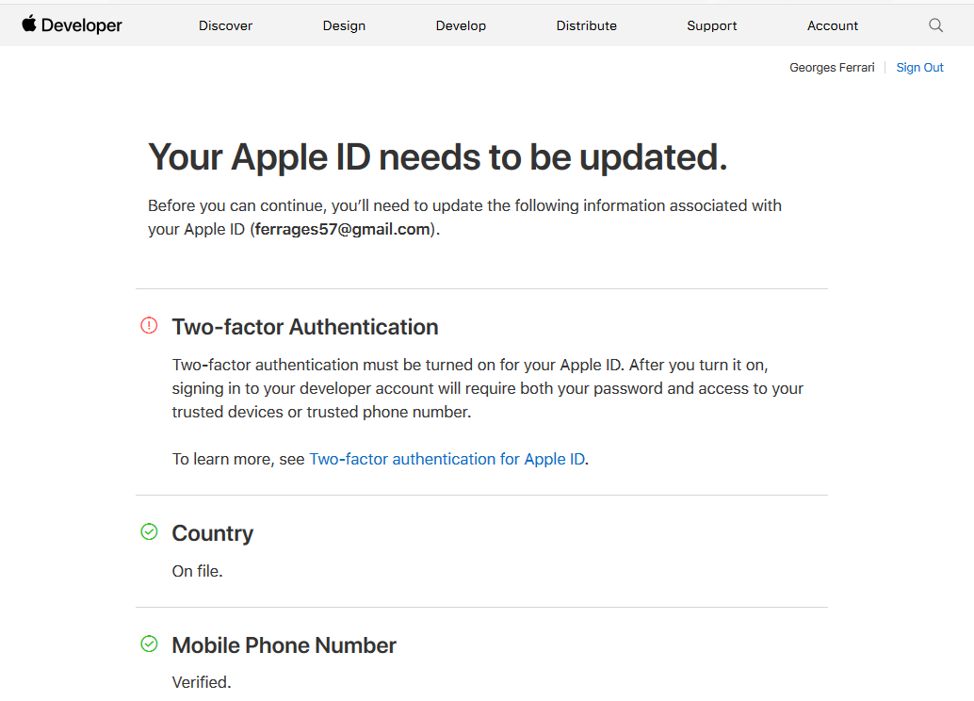Image resolution: width=974 pixels, height=701 pixels.
Task: Click the Country section heading
Action: click(x=213, y=533)
